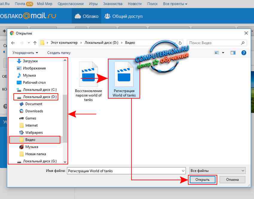Close the 'Открытие' dialog
254x199 pixels.
246,33
